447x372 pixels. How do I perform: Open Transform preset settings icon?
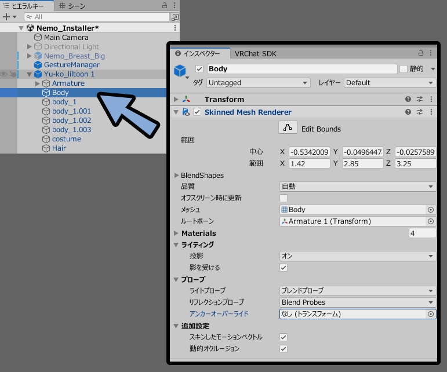coord(420,99)
